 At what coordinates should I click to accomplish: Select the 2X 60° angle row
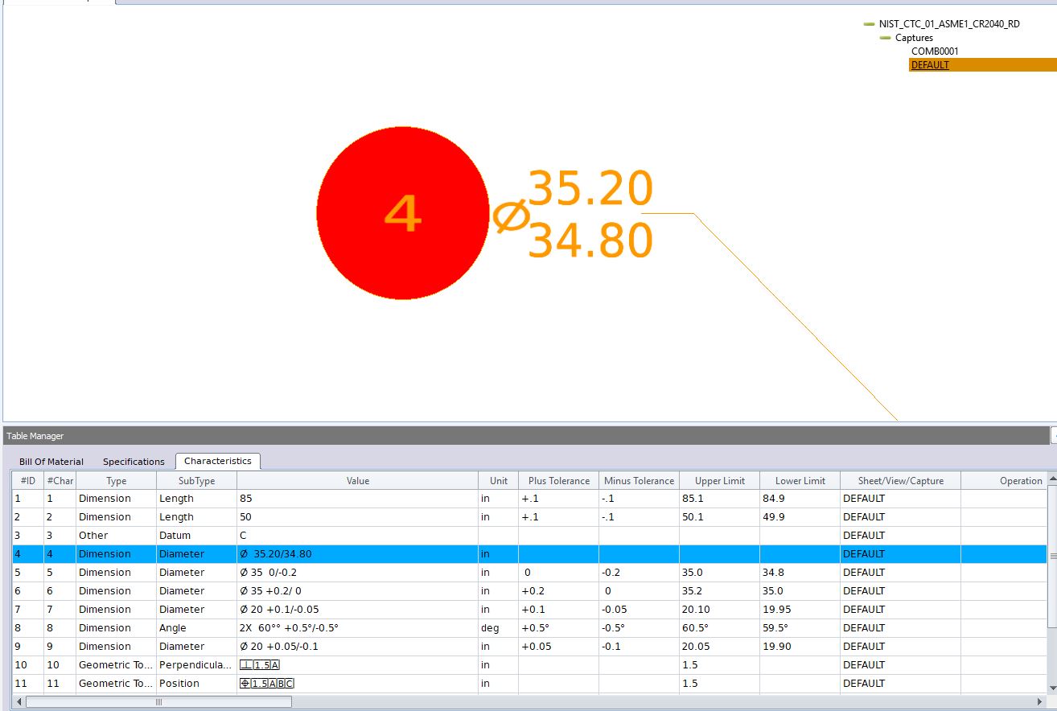[x=529, y=628]
